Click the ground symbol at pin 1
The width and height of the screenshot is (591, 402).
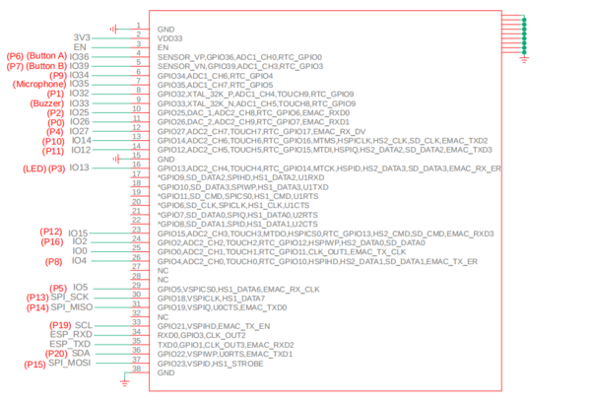pos(113,29)
